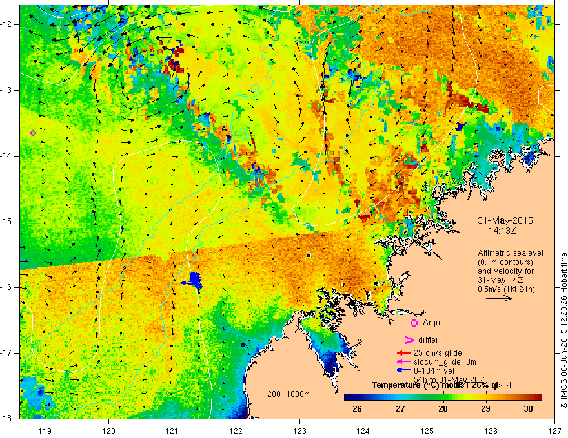Click the longitude axis label 122
This screenshot has width=568, height=438.
pos(236,431)
